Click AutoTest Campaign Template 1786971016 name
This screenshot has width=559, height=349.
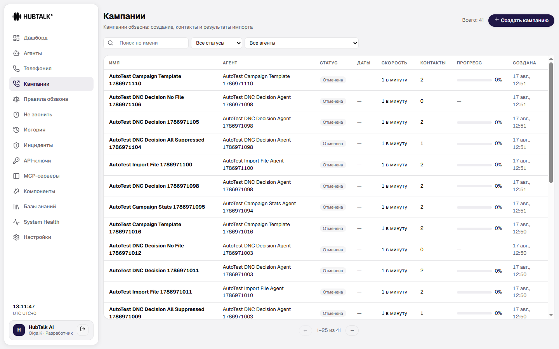(145, 228)
